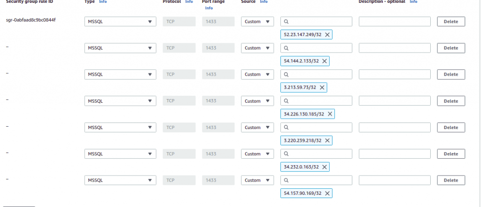Expand Custom source dropdown for the 34.226.130.185/32 rule
481x207 pixels.
pos(257,101)
